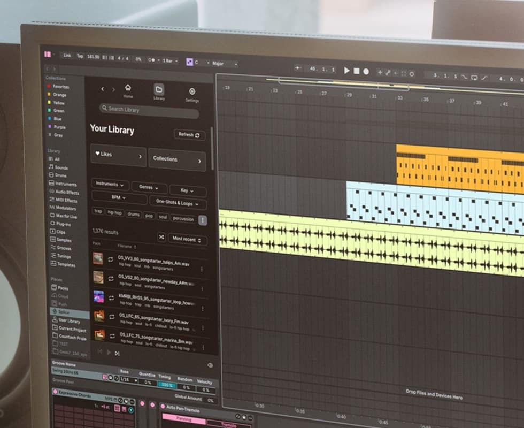Image resolution: width=524 pixels, height=428 pixels.
Task: Expand the Instruments filter dropdown
Action: pyautogui.click(x=110, y=184)
